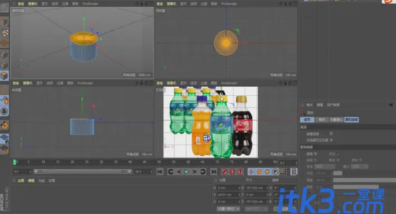Screen dimensions: 396x214
Task: Toggle the 容差选择 checkbox
Action: [x=331, y=134]
